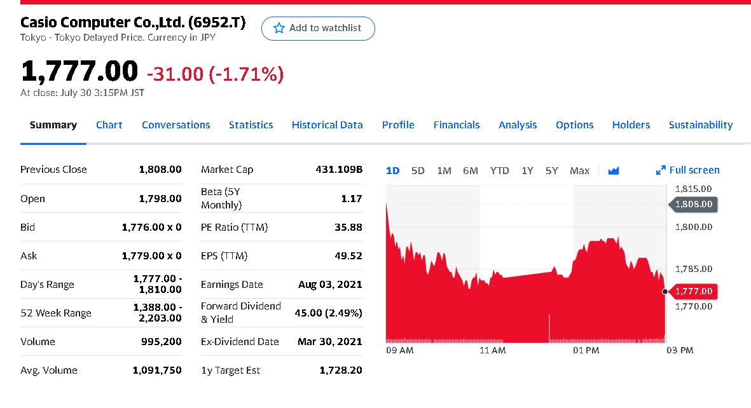
Task: Go to the Options tab
Action: (x=574, y=125)
